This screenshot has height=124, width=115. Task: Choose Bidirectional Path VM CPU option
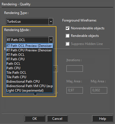click(30, 86)
